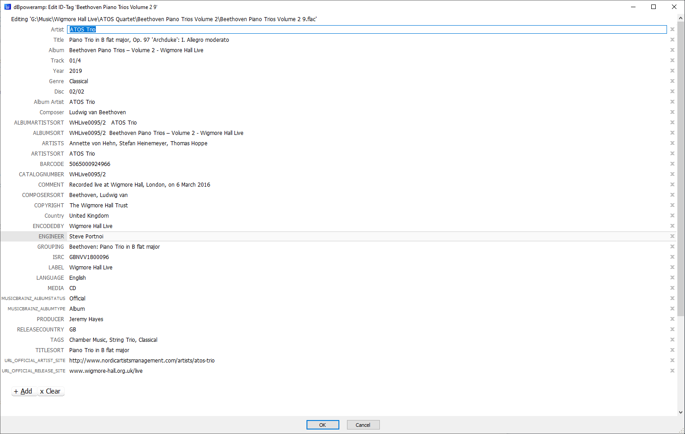Click the X icon beside BARCODE

672,164
